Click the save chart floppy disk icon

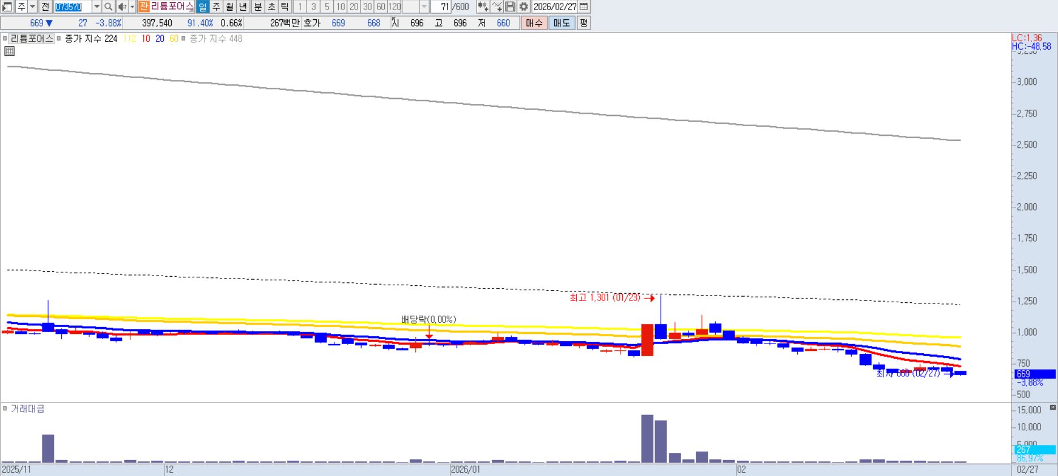(510, 7)
